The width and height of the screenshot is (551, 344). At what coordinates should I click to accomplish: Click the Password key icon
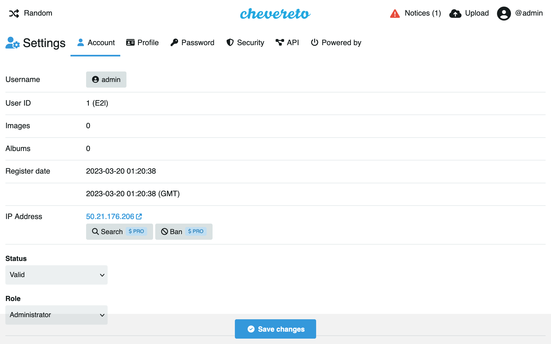174,42
